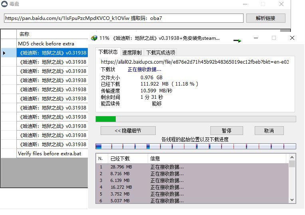Click the resume capability value 能够
This screenshot has height=215, width=305.
[157, 104]
